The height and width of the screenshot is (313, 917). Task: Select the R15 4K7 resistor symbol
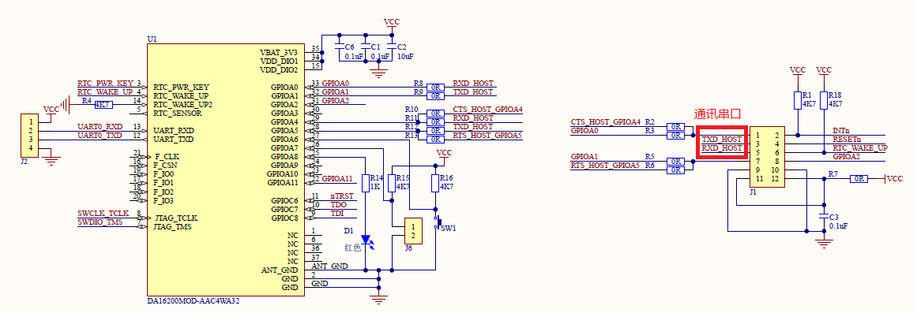(x=392, y=183)
